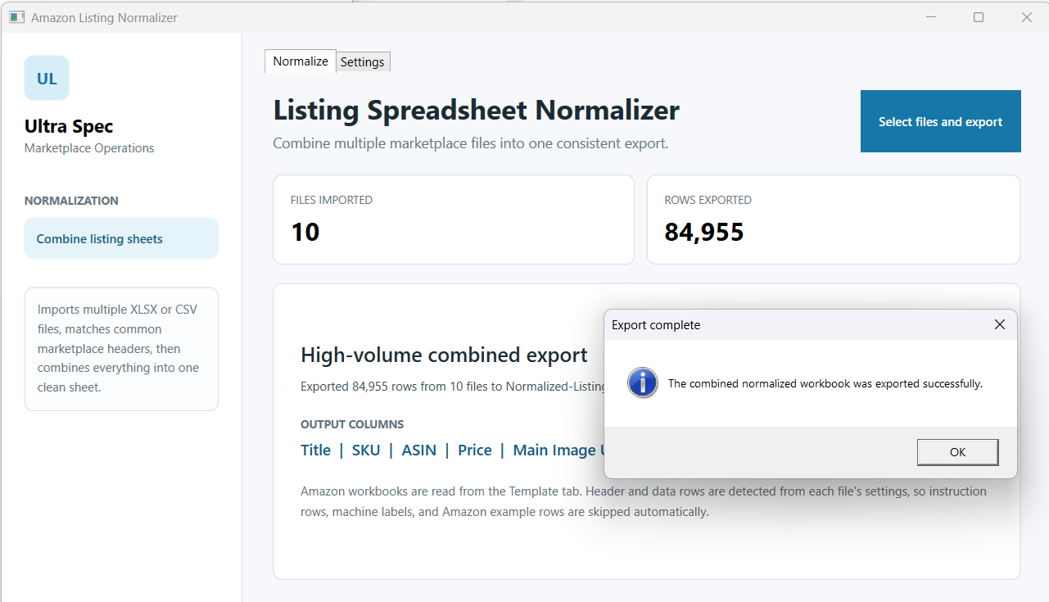Click the blue information icon in dialog
The width and height of the screenshot is (1049, 602).
point(643,382)
